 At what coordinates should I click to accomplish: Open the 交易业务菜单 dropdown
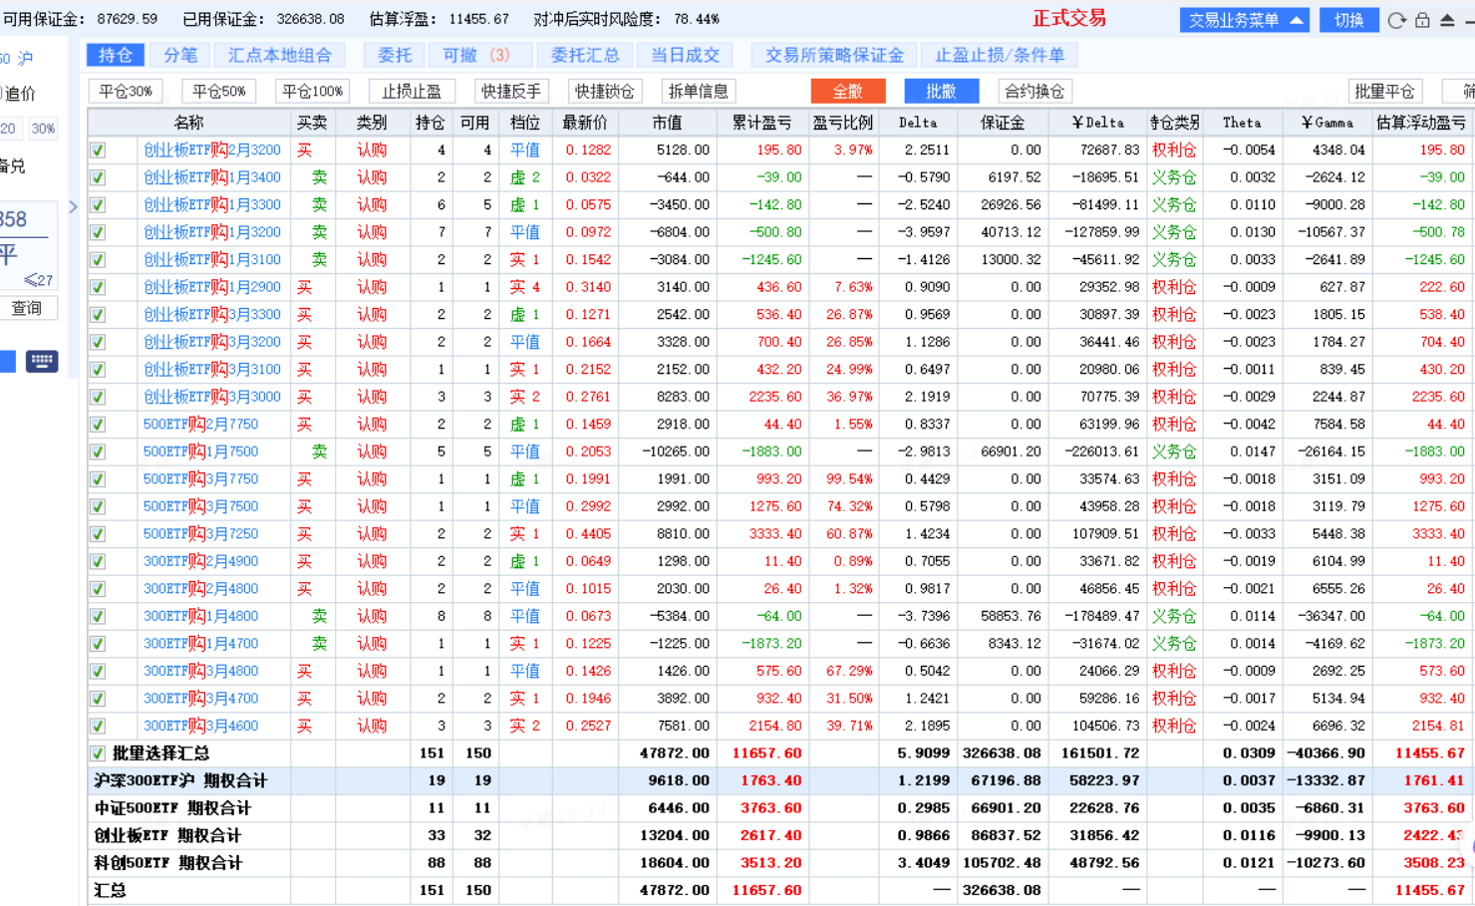pyautogui.click(x=1245, y=20)
